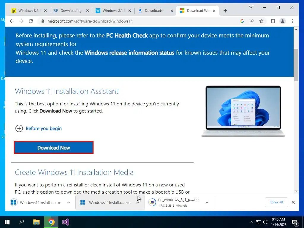Open taskbar search magnifier
This screenshot has height=228, width=304.
[21, 222]
